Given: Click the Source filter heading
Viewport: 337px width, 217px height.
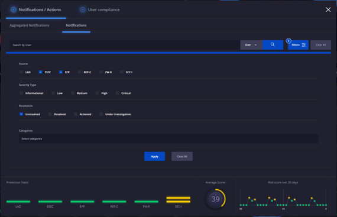Looking at the screenshot, I should click(x=23, y=64).
